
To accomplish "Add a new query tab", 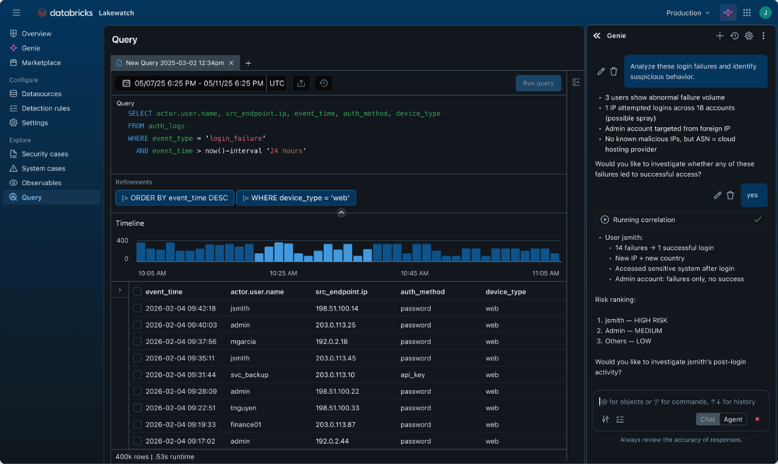I will tap(248, 63).
